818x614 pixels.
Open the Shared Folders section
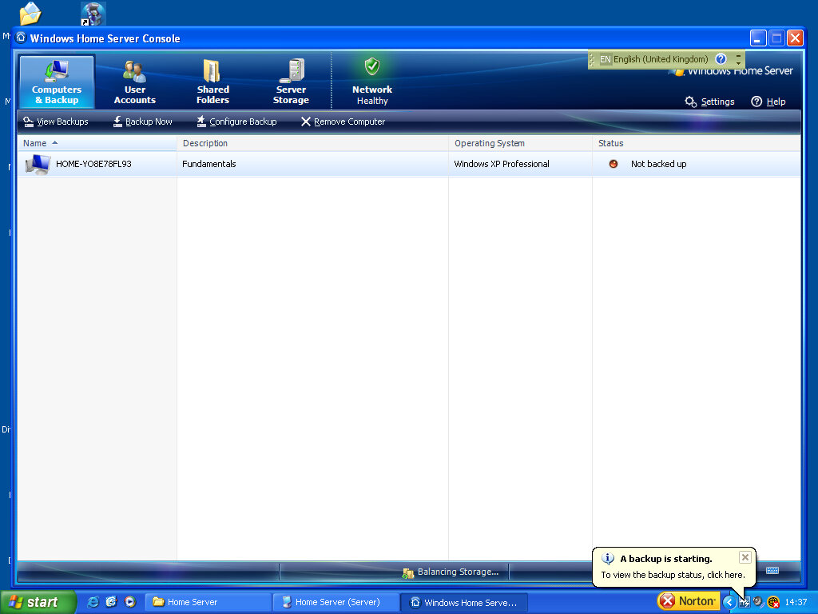212,82
